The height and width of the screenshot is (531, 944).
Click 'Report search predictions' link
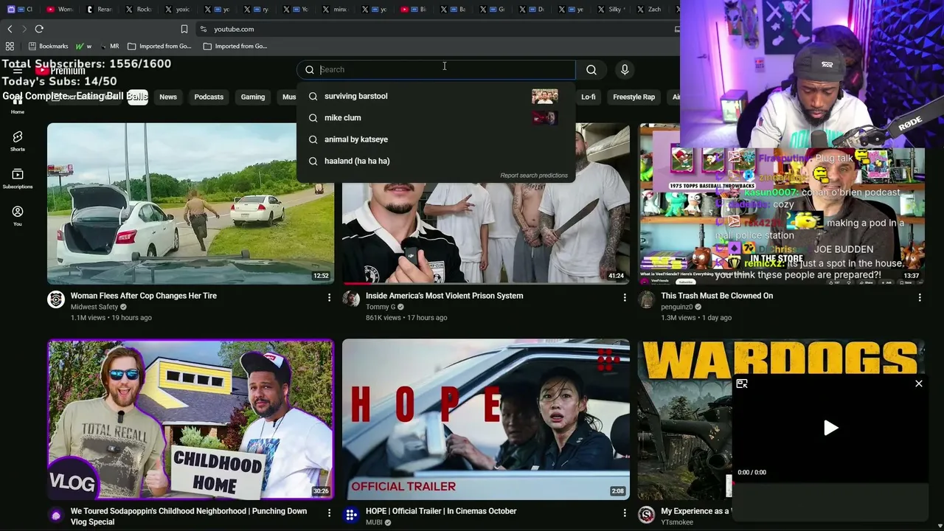pyautogui.click(x=534, y=176)
